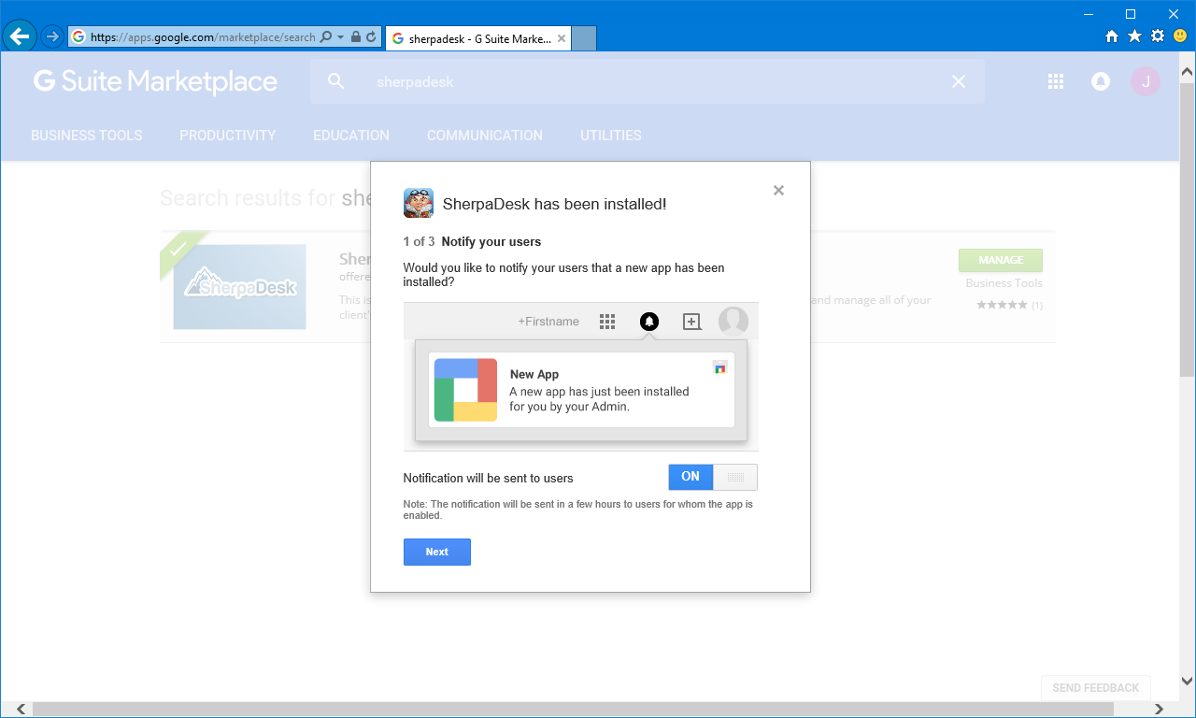Open the address bar dropdown arrow
Screen dimensions: 1196x718
[338, 37]
